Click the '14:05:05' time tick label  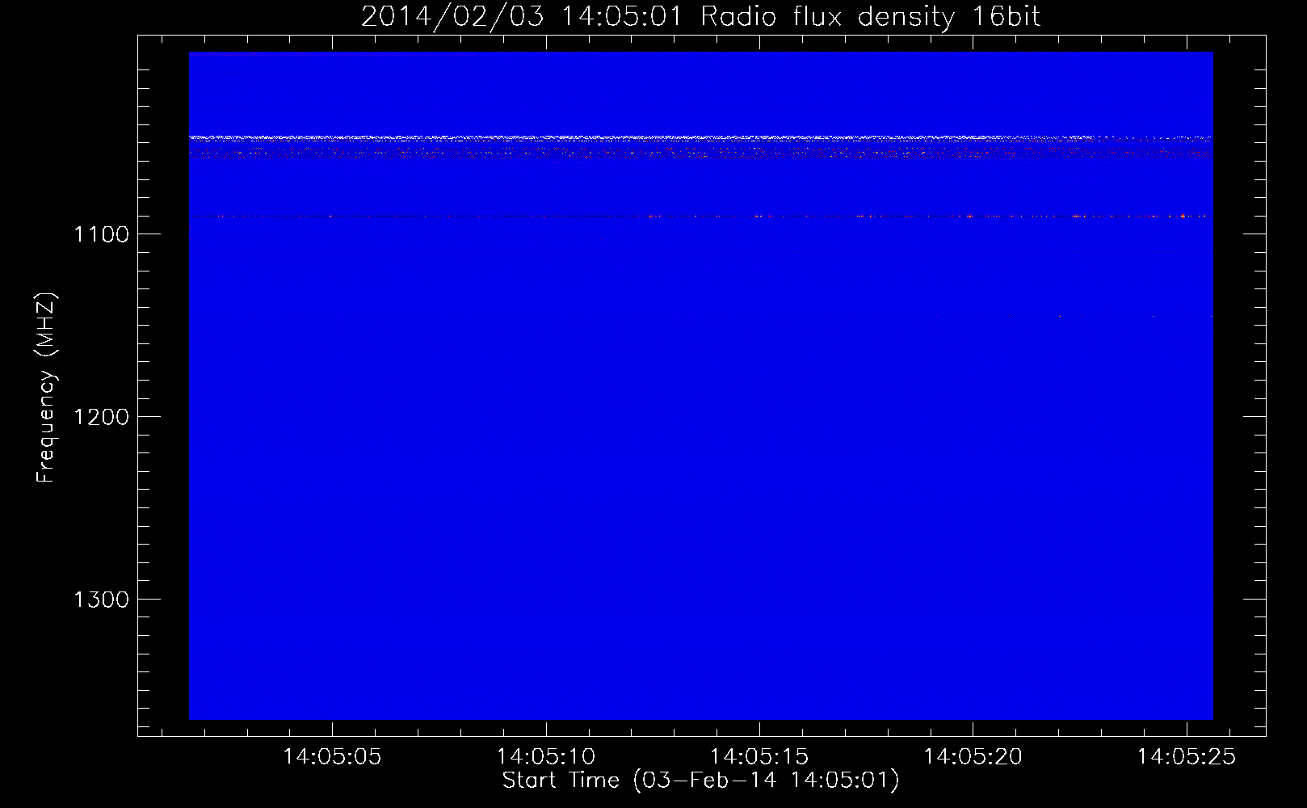(x=332, y=757)
